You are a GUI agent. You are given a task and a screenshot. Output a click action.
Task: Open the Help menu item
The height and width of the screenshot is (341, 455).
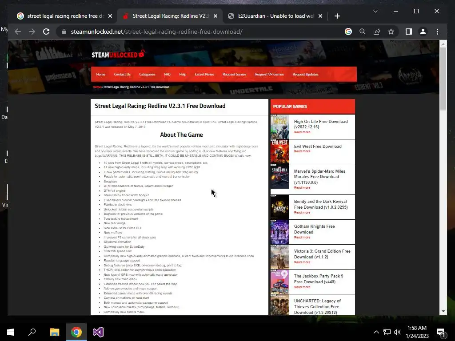[x=183, y=74]
